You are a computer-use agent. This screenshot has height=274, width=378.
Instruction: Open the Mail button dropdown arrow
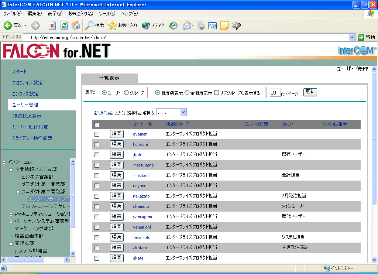coord(193,25)
